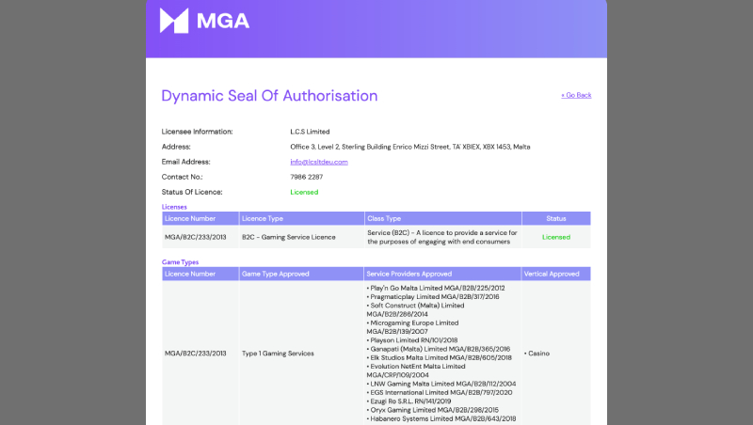Click the green Licensed value beside Status Of Licence
This screenshot has height=425, width=753.
tap(304, 192)
